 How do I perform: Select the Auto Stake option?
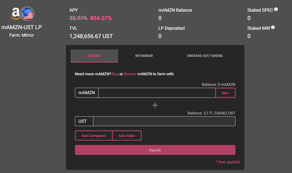pos(127,136)
